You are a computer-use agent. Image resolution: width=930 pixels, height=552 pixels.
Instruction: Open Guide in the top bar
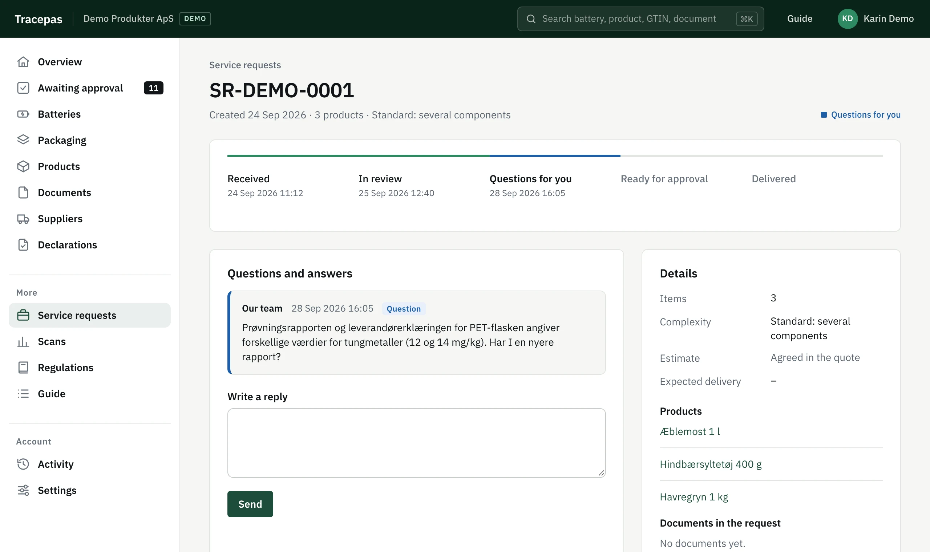(800, 19)
